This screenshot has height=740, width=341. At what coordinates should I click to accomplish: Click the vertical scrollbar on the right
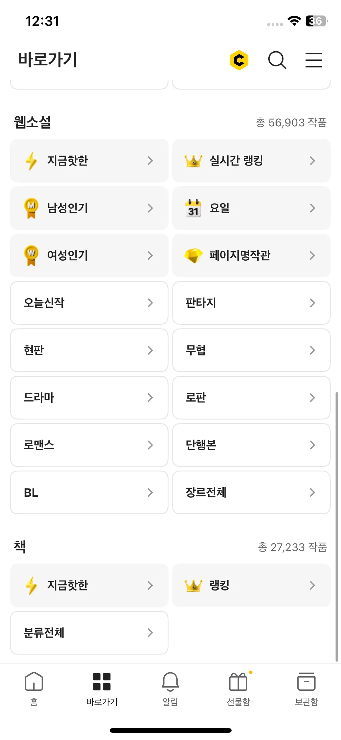(x=337, y=527)
